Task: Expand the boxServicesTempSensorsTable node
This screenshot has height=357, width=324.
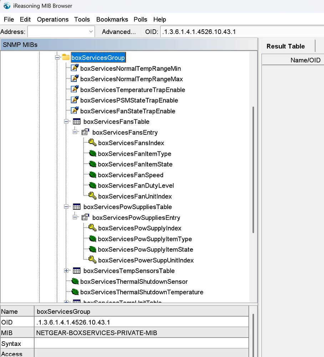Action: (66, 271)
